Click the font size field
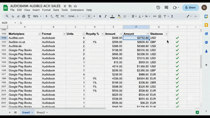 click(89, 16)
